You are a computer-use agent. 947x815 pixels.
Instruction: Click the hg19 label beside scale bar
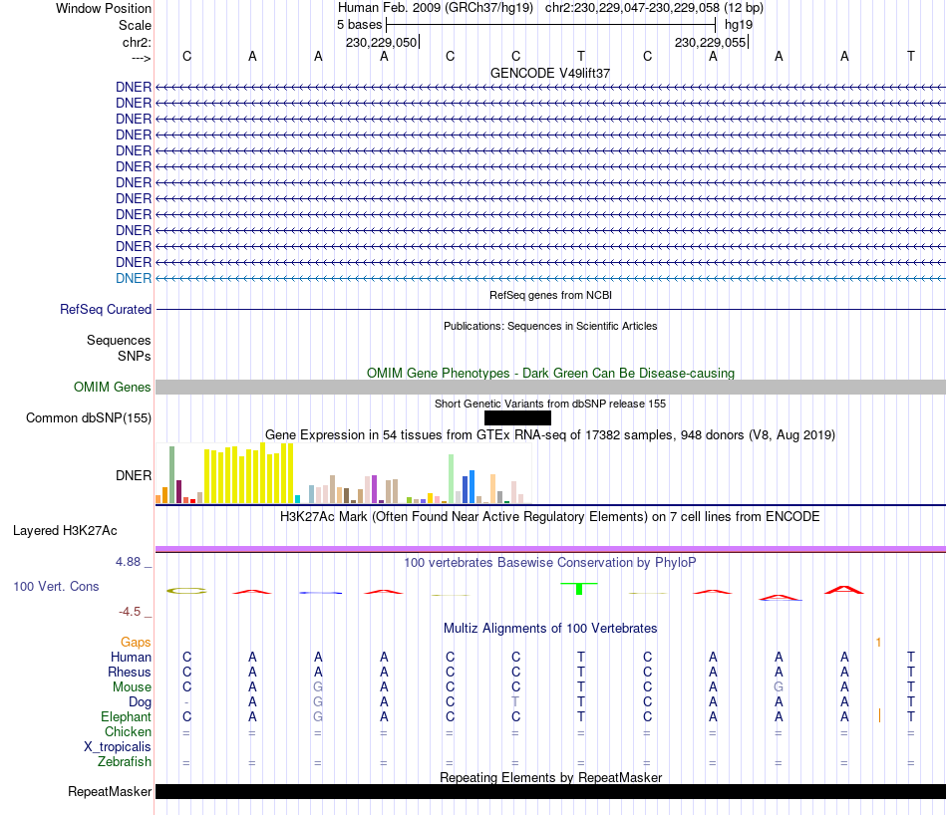tap(739, 25)
